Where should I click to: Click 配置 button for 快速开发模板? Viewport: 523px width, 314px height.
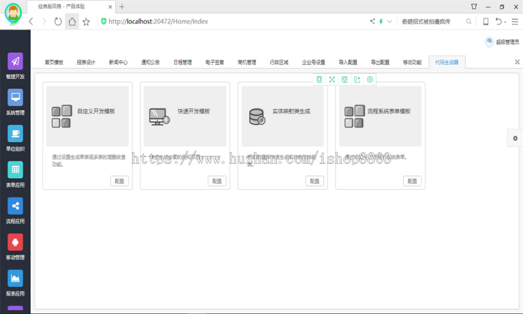coord(217,181)
